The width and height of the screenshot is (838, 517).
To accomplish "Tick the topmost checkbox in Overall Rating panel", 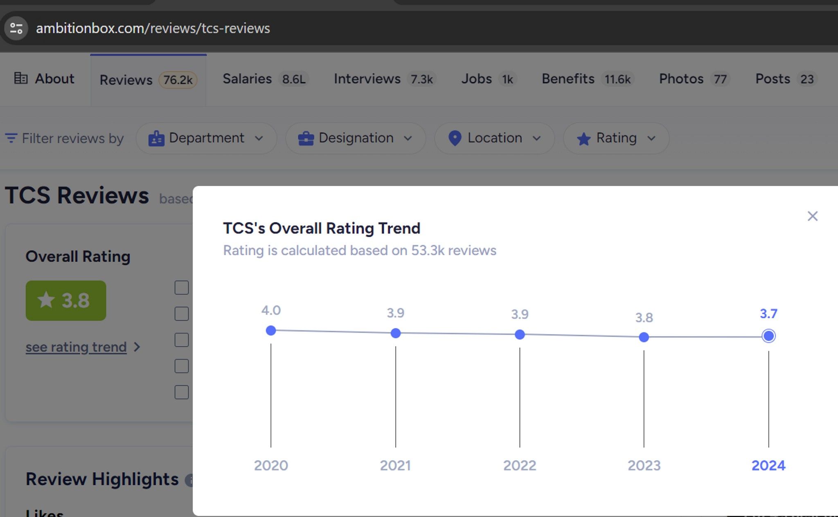I will coord(181,288).
